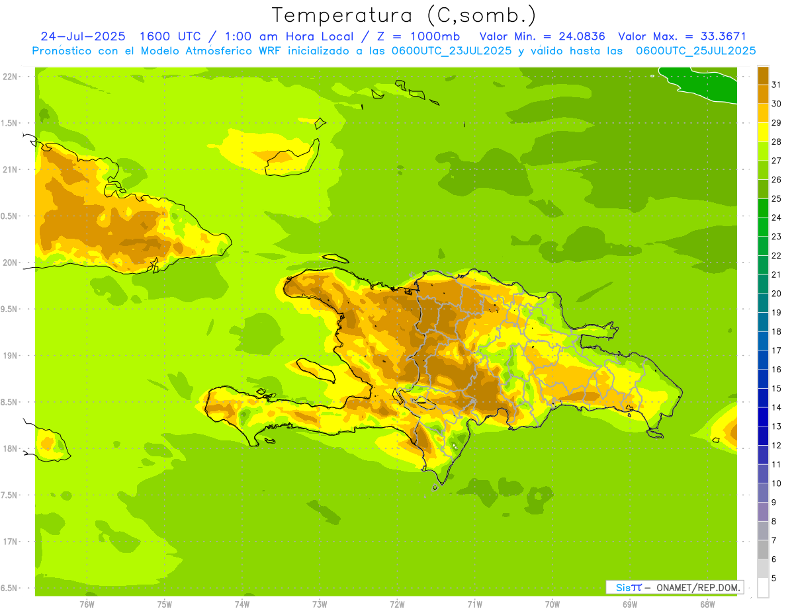The height and width of the screenshot is (613, 794).
Task: Click the '69W' longitude axis label
Action: pos(630,604)
